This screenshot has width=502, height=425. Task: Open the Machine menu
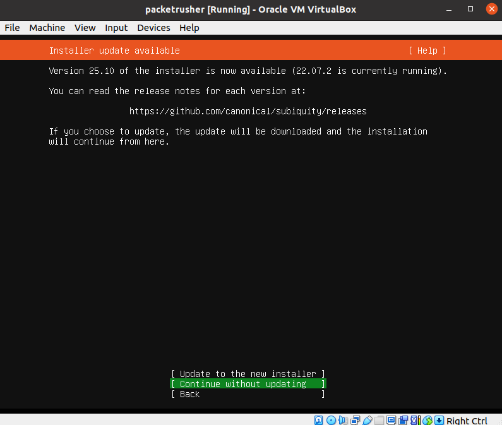tap(47, 28)
